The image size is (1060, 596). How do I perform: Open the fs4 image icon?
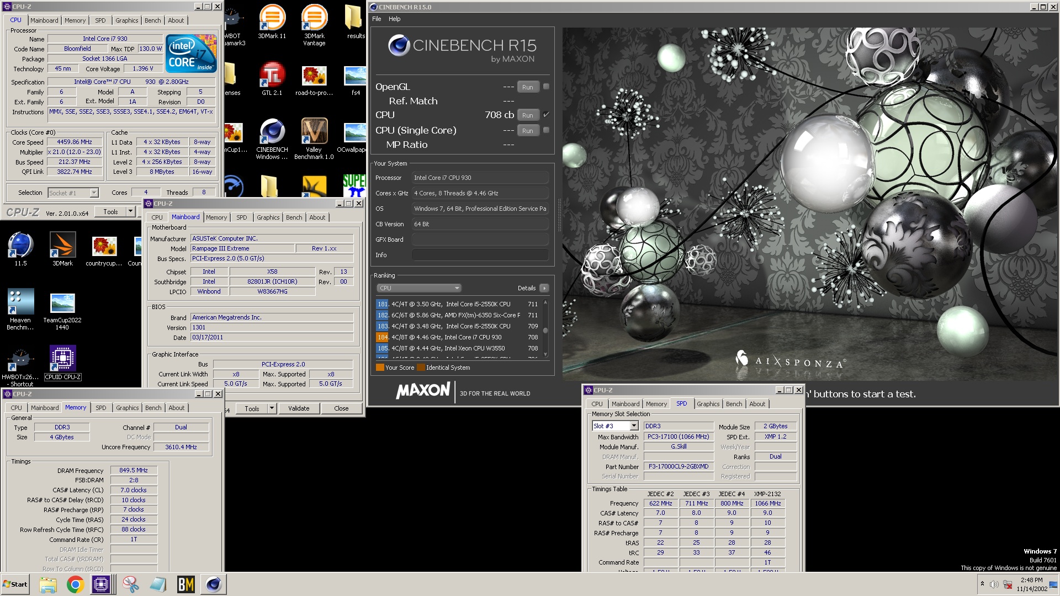355,79
